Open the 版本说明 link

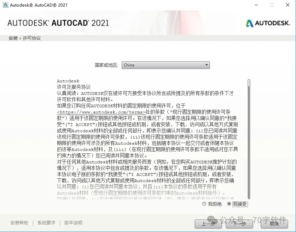73,223
